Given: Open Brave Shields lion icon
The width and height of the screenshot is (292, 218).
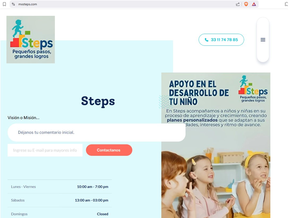Looking at the screenshot, I should click(246, 4).
